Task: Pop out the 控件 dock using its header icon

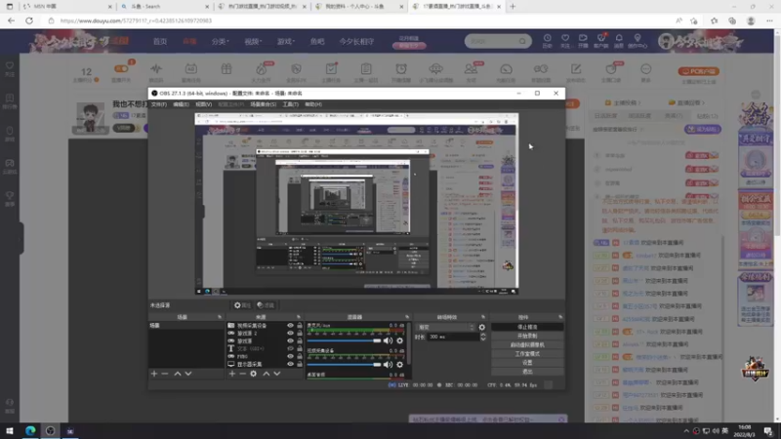Action: pos(560,317)
